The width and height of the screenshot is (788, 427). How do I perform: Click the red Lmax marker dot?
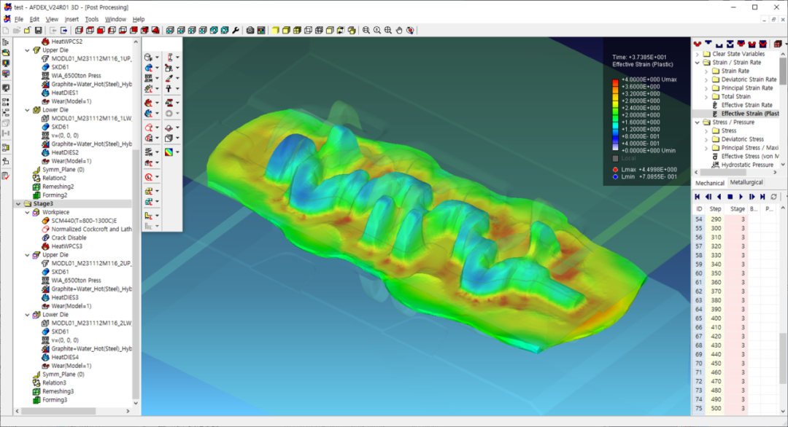pyautogui.click(x=615, y=170)
